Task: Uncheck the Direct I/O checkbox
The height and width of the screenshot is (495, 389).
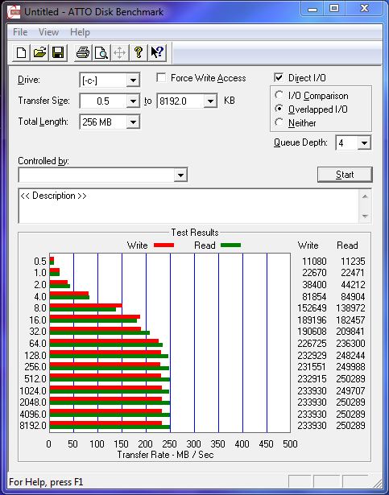Action: [279, 77]
